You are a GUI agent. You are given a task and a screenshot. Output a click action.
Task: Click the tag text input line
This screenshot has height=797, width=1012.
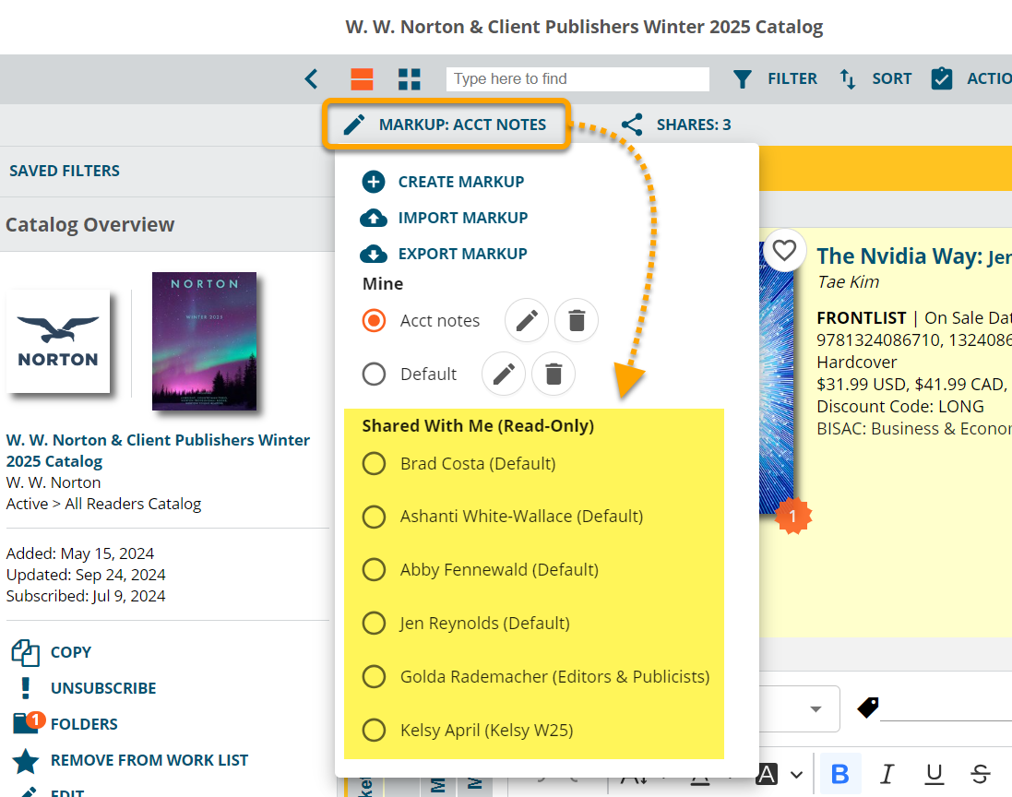tap(947, 708)
